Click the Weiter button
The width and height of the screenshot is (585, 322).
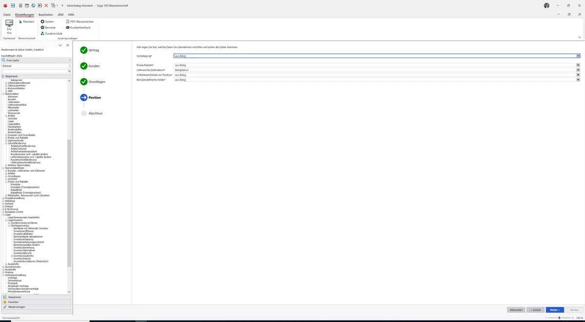tap(555, 310)
